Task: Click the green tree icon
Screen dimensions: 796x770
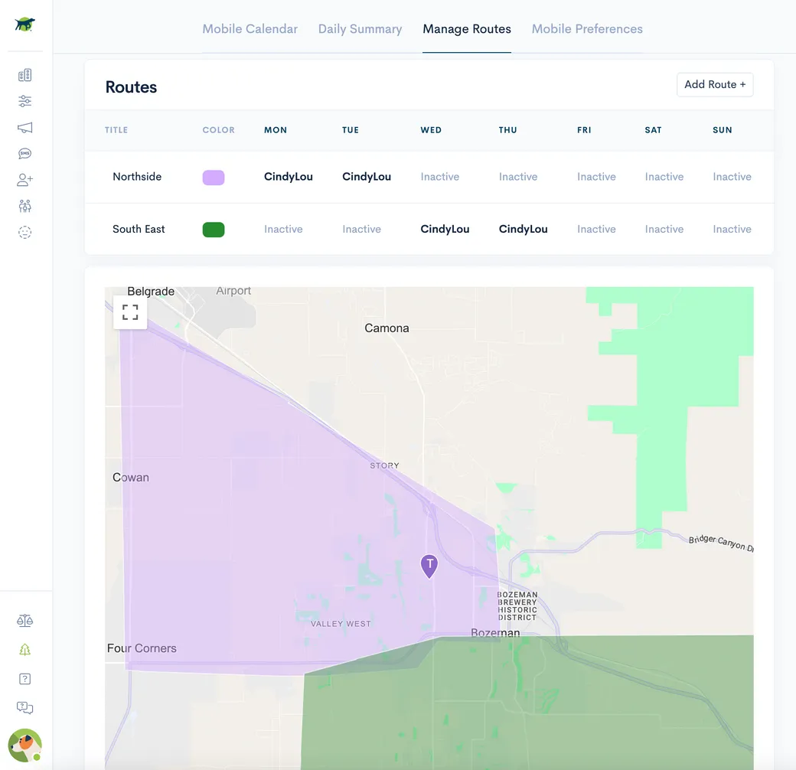Action: (x=24, y=650)
